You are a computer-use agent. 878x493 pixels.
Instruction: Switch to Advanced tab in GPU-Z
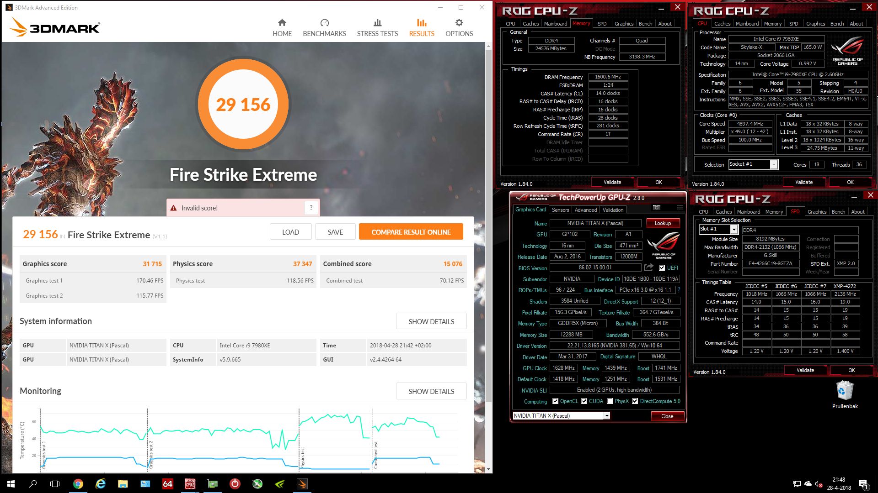click(585, 210)
